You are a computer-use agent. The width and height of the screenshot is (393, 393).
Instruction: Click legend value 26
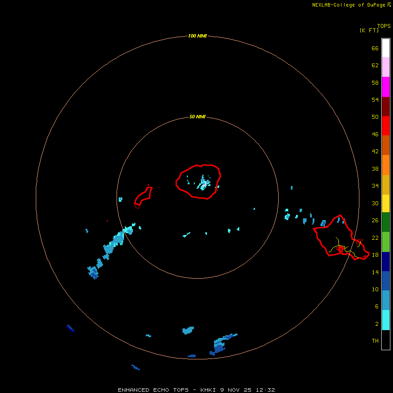tap(375, 221)
